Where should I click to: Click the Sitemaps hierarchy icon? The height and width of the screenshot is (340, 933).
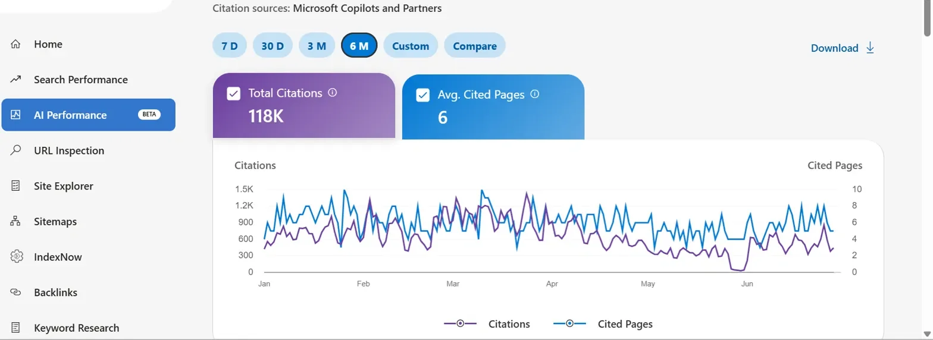pyautogui.click(x=16, y=222)
